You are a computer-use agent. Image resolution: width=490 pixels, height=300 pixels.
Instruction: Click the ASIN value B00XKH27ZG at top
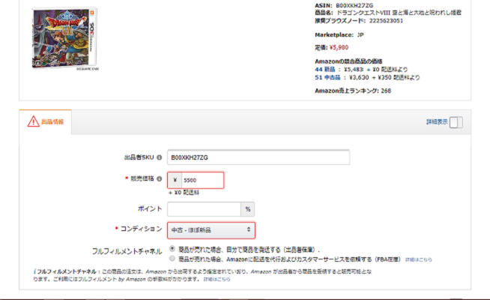354,5
